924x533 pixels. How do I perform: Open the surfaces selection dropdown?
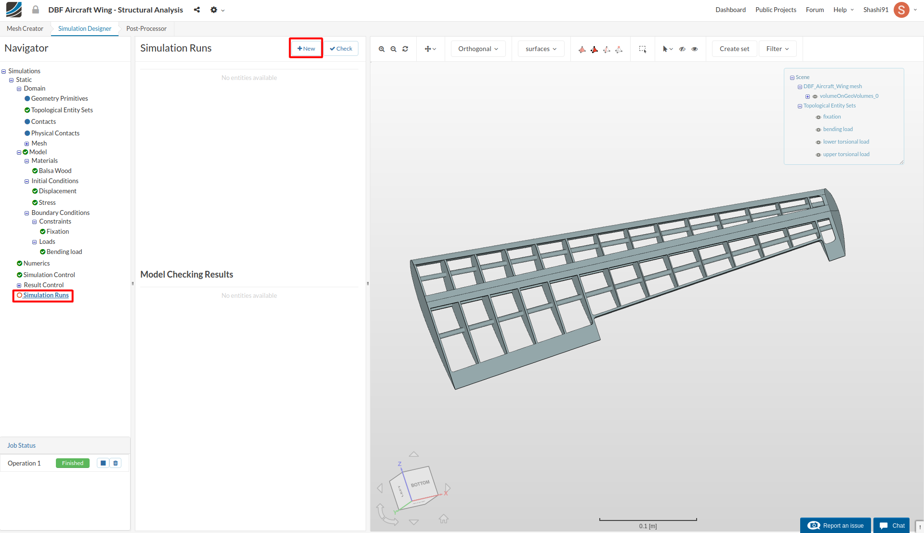coord(541,49)
